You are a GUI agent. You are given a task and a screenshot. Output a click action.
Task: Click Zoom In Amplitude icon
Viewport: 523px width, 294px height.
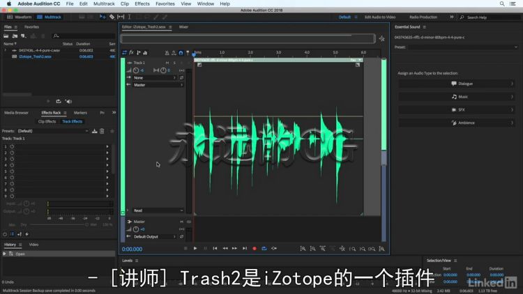[x=303, y=249]
